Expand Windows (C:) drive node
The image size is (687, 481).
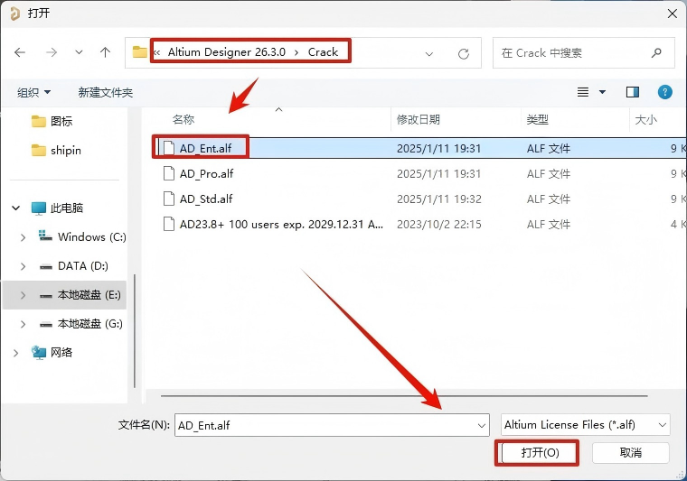point(23,237)
